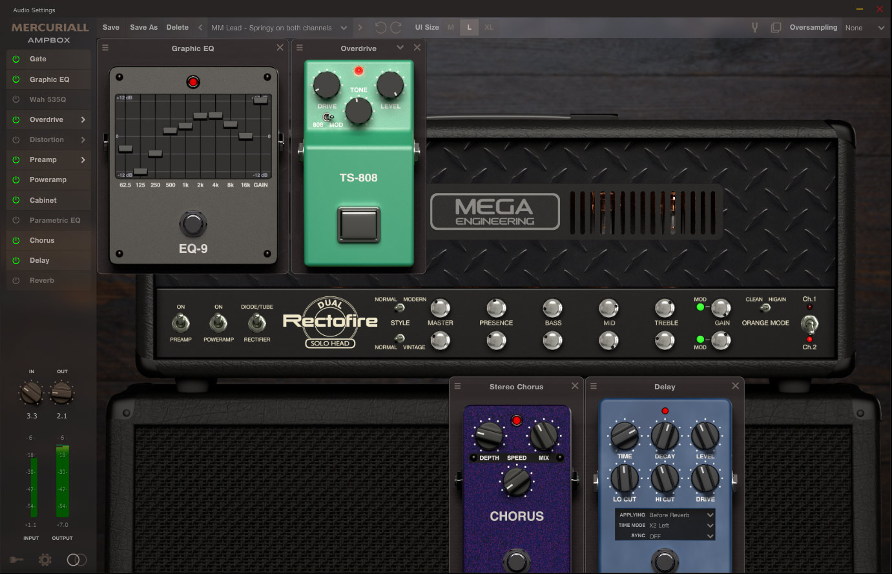Click the settings gear icon at bottom left

pos(45,560)
